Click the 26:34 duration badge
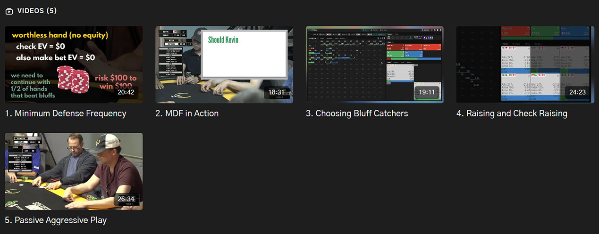The height and width of the screenshot is (234, 599). pos(126,199)
